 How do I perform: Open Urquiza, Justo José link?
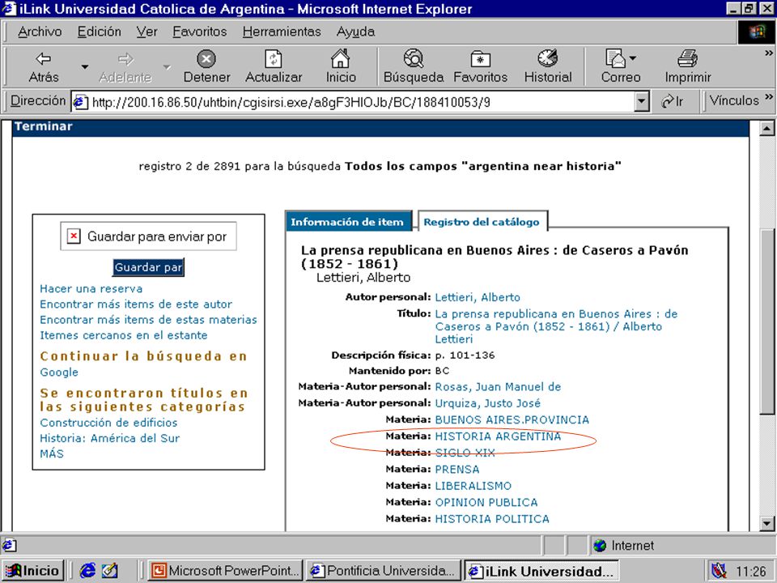coord(487,403)
